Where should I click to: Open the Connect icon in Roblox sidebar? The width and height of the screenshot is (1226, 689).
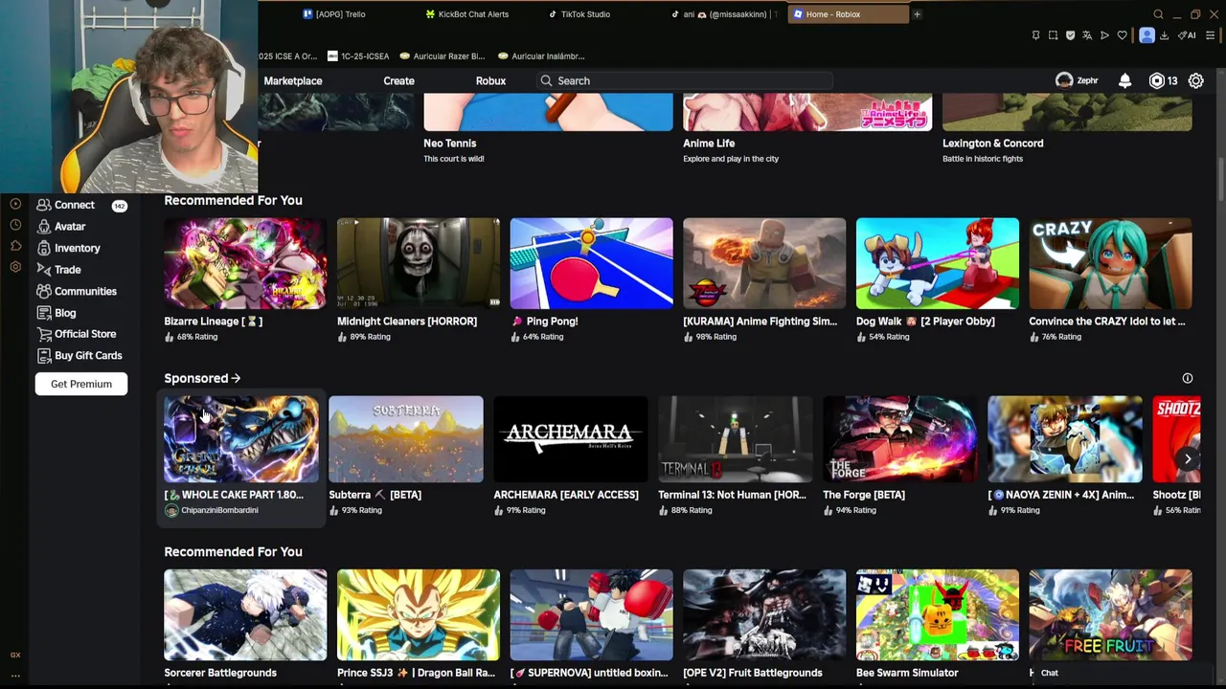[x=43, y=205]
